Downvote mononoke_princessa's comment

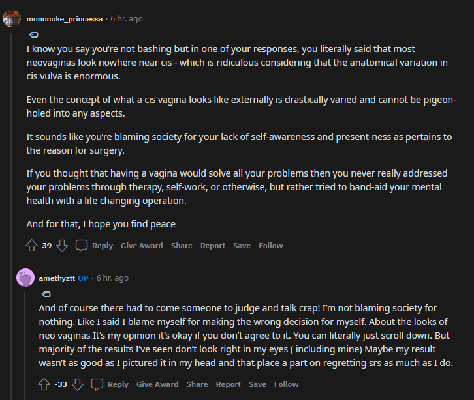[x=62, y=246]
